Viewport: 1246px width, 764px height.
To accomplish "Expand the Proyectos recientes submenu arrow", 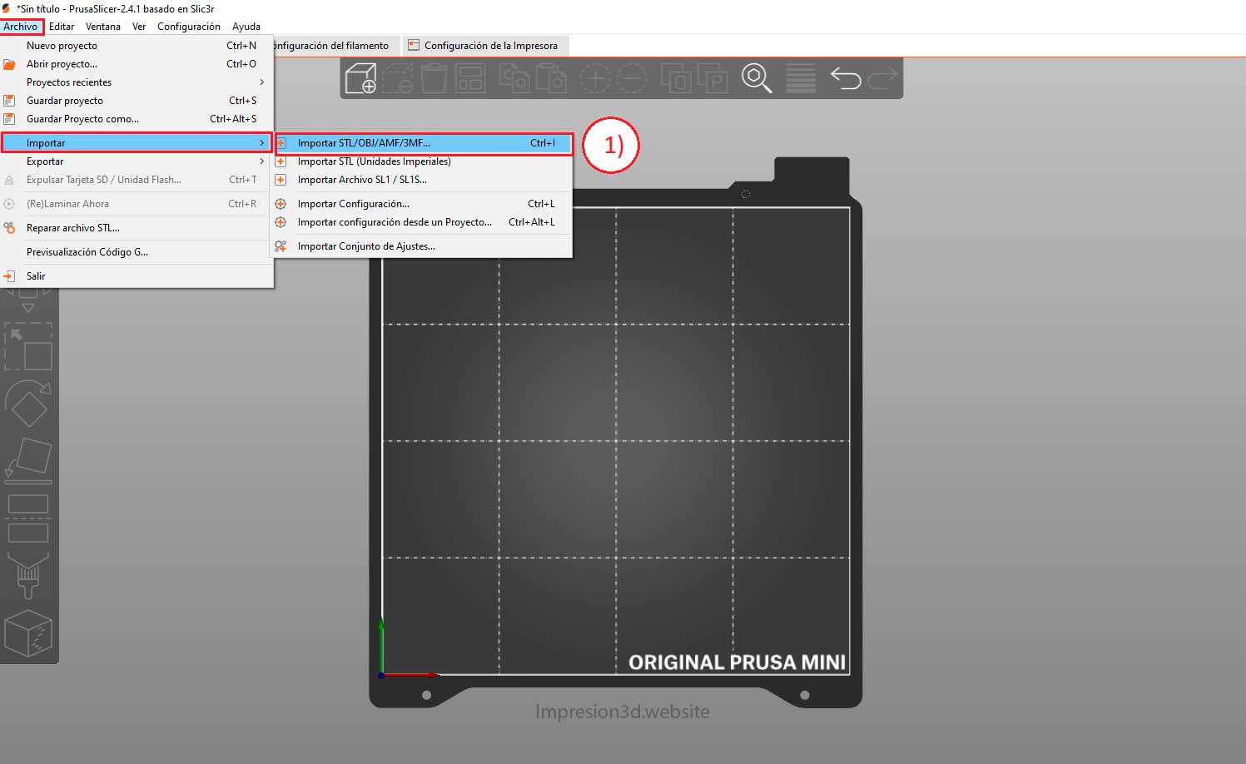I will point(261,82).
